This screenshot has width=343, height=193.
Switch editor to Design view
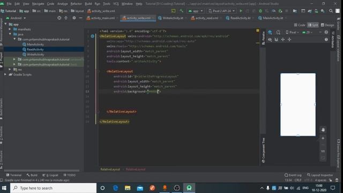[327, 25]
